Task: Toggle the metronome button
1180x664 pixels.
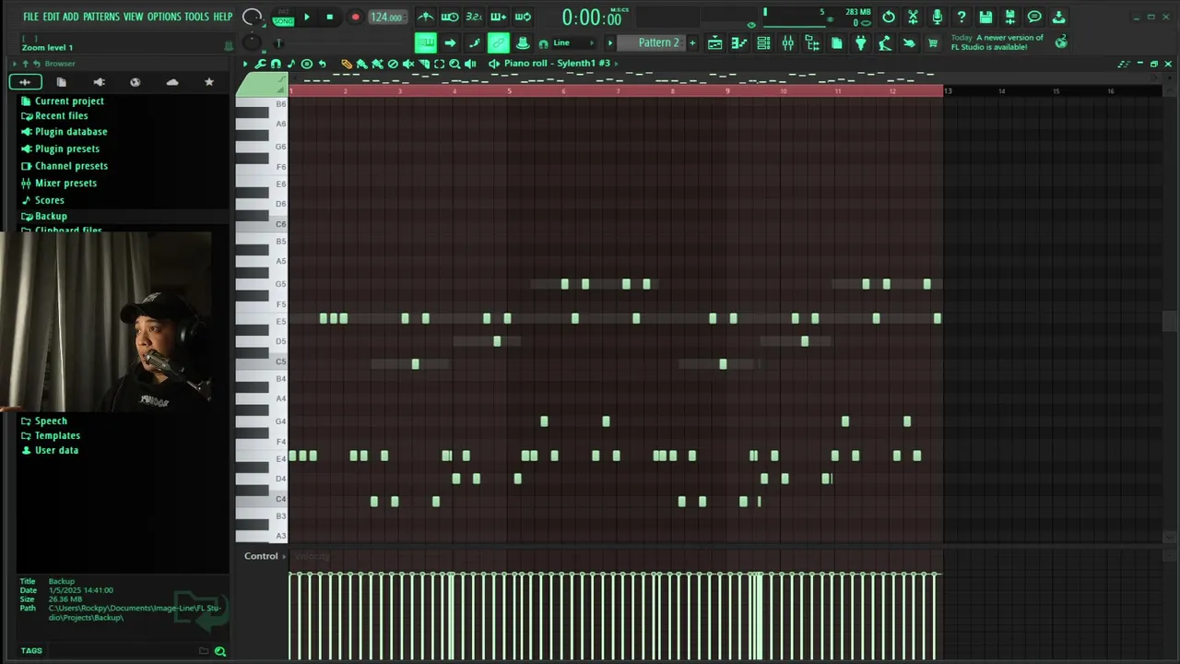Action: [425, 17]
